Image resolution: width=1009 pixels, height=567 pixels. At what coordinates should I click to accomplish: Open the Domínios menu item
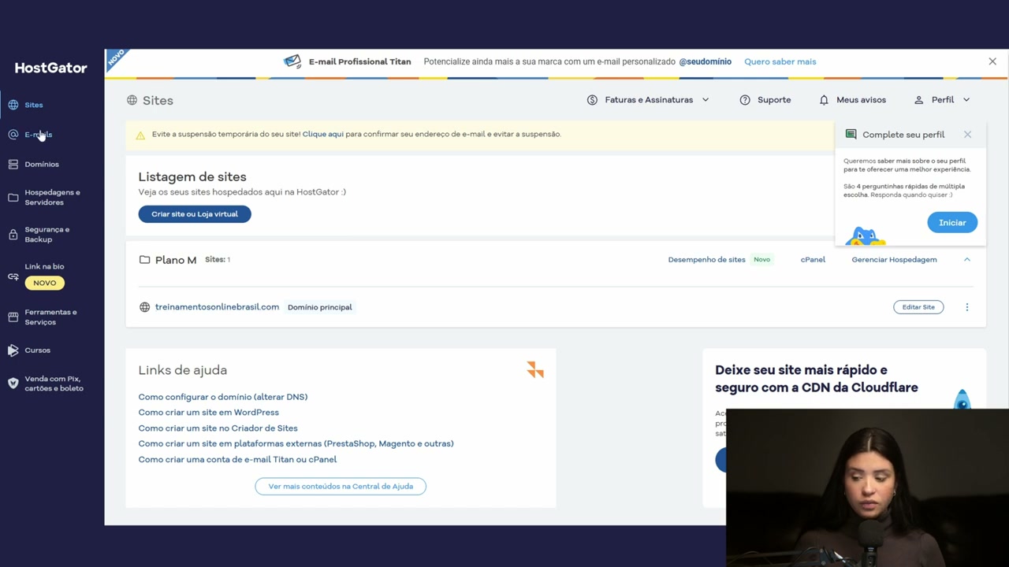click(42, 165)
